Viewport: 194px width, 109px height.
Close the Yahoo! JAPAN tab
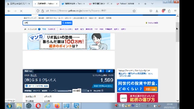[x=139, y=4]
